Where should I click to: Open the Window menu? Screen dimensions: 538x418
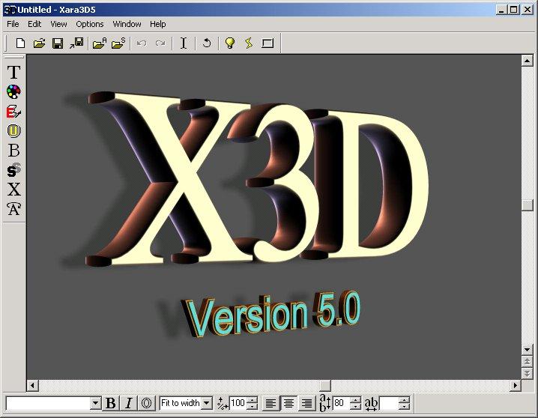pyautogui.click(x=127, y=24)
